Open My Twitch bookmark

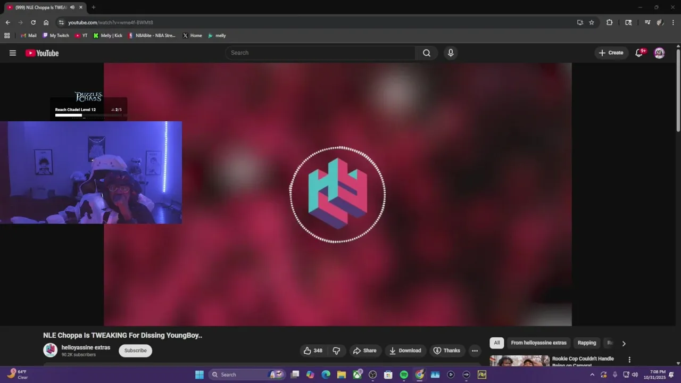pyautogui.click(x=56, y=36)
